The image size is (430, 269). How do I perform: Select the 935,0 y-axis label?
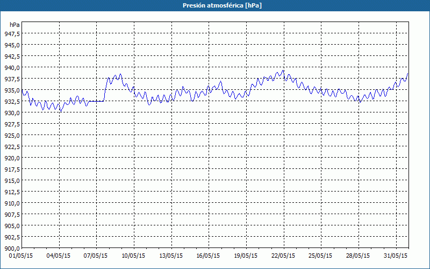coord(12,90)
